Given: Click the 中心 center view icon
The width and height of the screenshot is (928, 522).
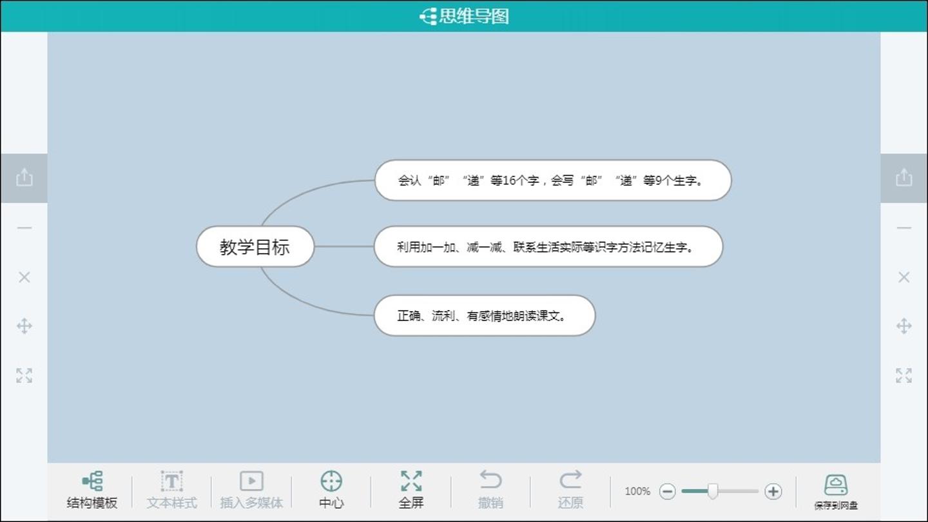Looking at the screenshot, I should pyautogui.click(x=331, y=482).
